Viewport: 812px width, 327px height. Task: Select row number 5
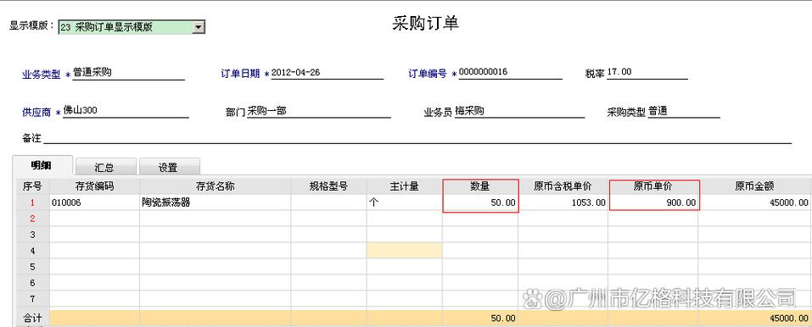[x=32, y=267]
